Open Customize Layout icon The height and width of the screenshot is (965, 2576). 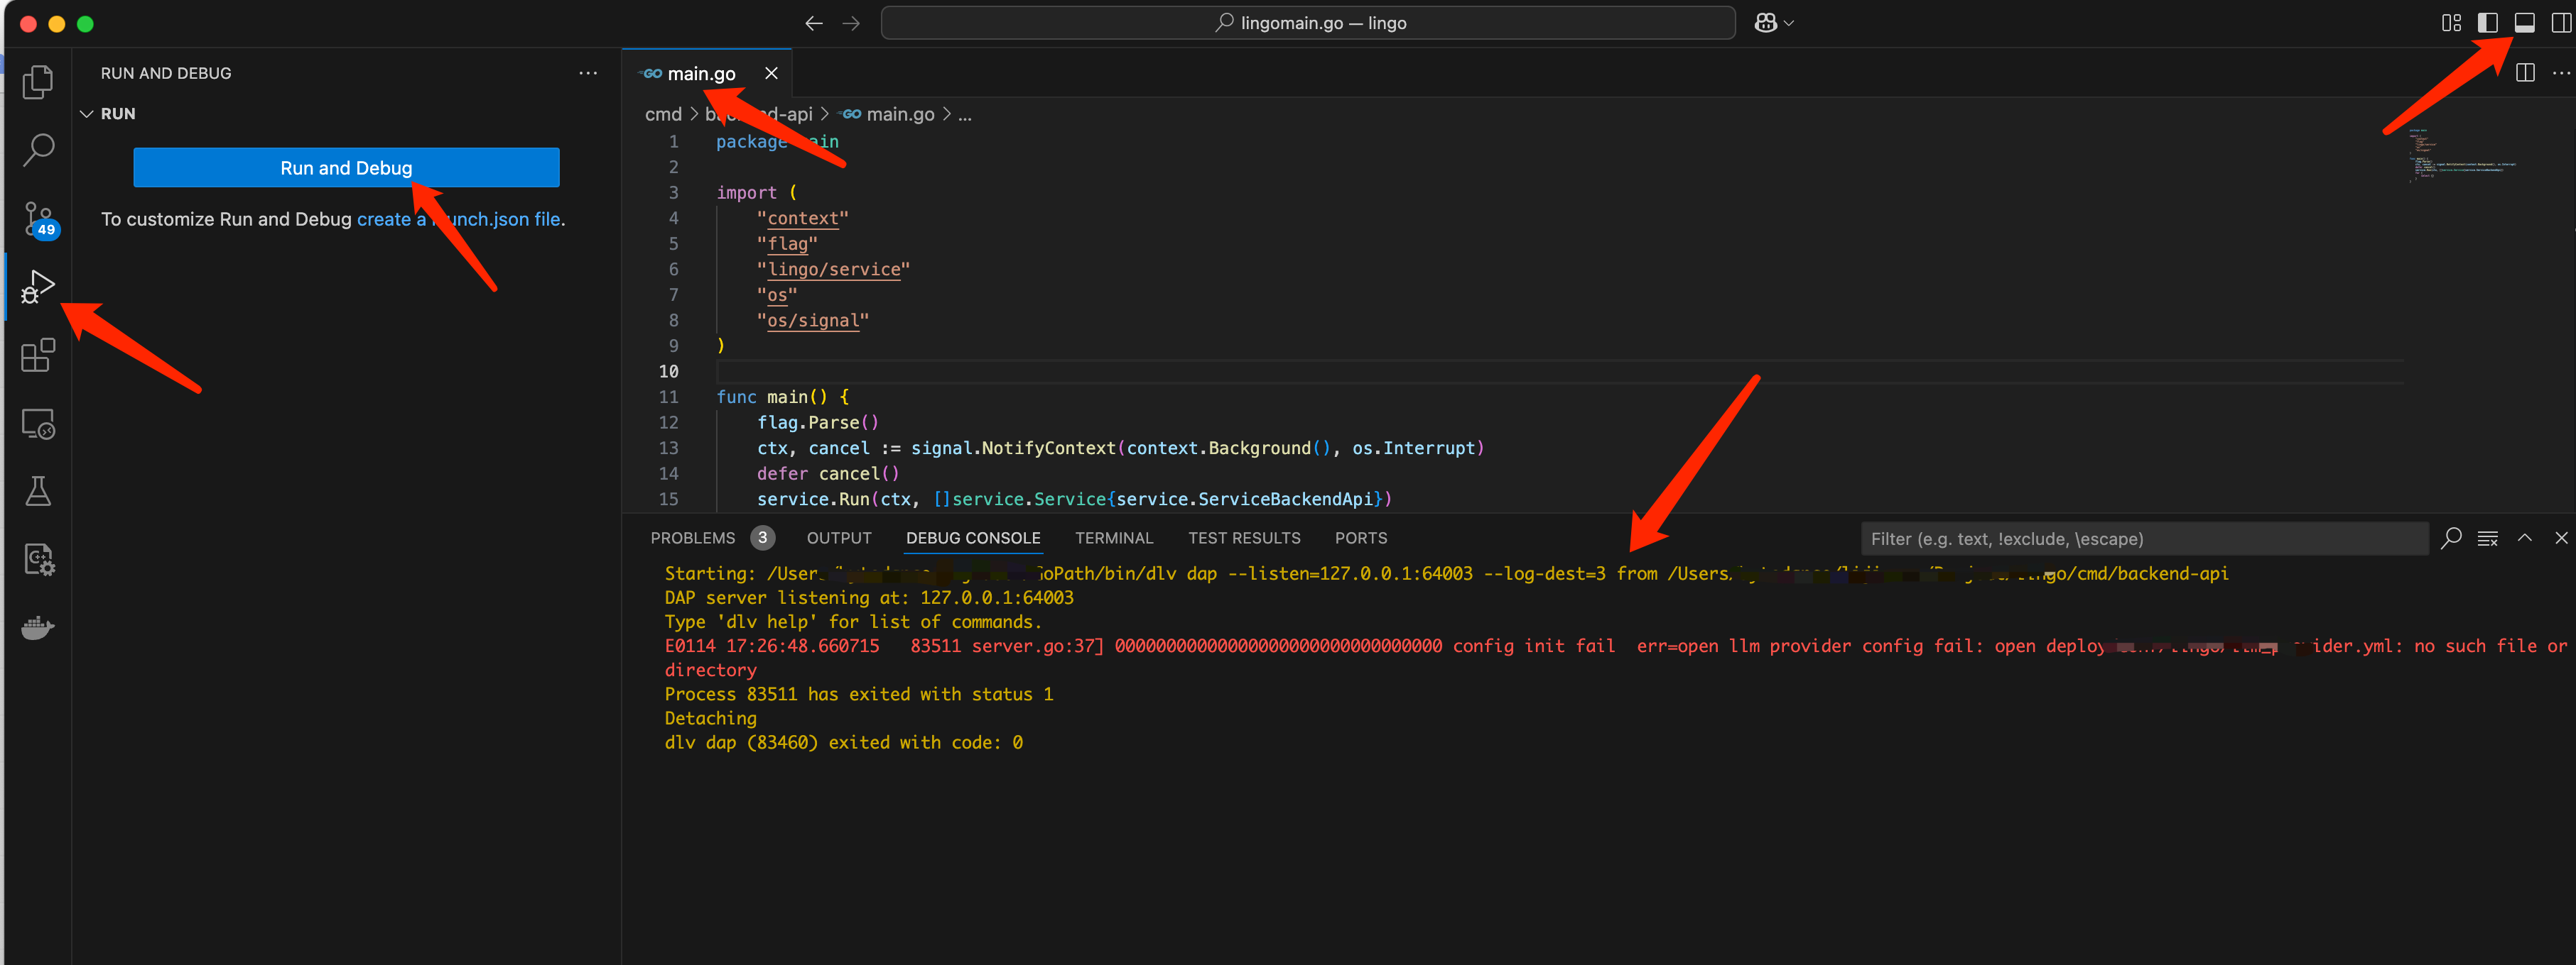pos(2451,23)
